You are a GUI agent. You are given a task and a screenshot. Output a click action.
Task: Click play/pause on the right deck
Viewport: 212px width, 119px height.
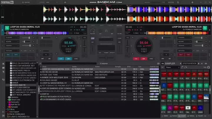click(143, 58)
